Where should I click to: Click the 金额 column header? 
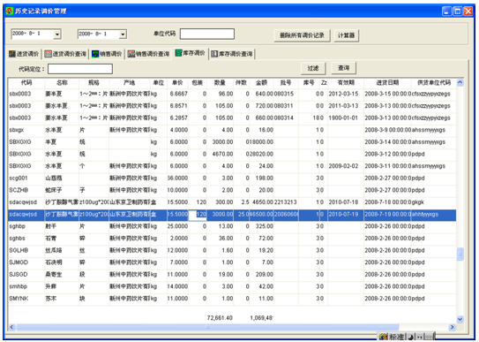261,82
